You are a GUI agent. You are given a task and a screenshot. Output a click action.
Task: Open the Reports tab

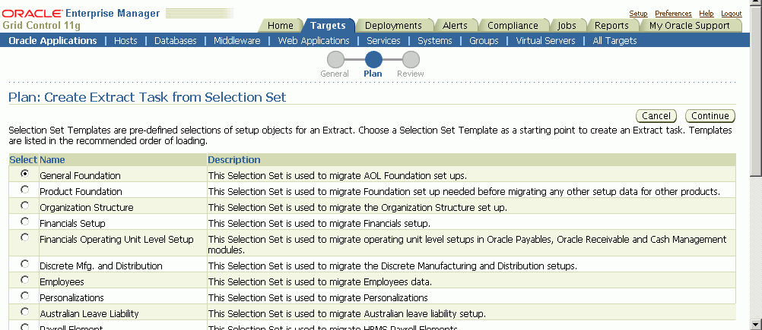[611, 26]
